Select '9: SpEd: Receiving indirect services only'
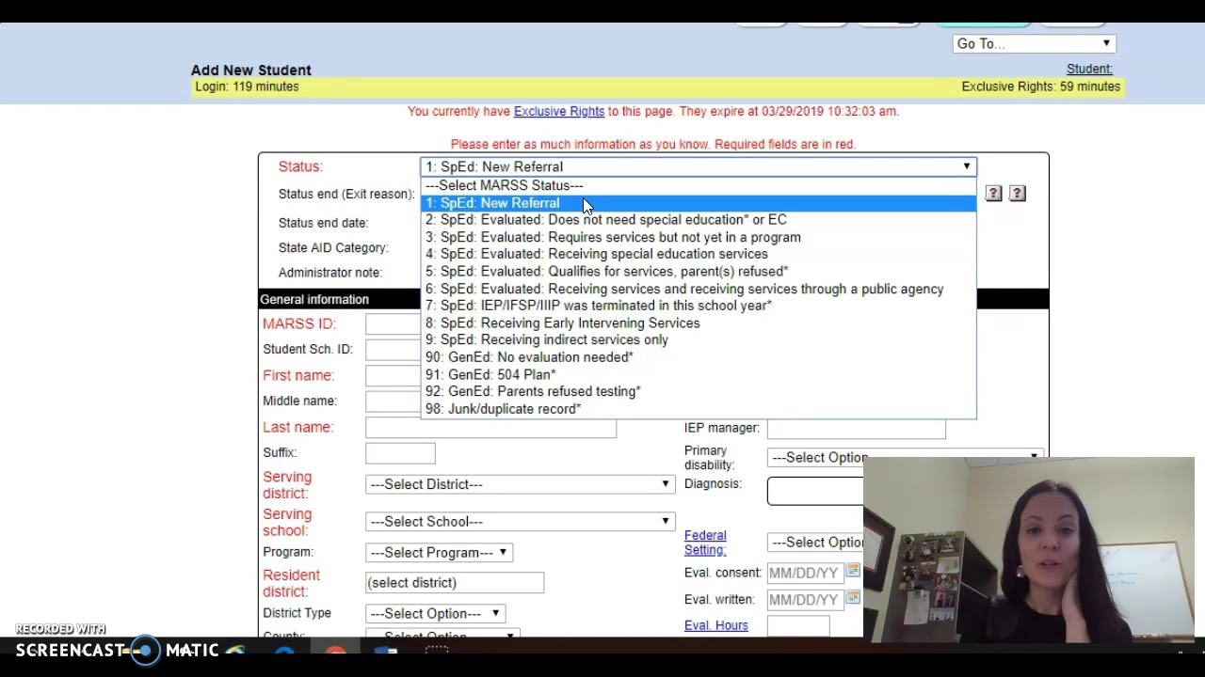Image resolution: width=1205 pixels, height=677 pixels. (699, 339)
